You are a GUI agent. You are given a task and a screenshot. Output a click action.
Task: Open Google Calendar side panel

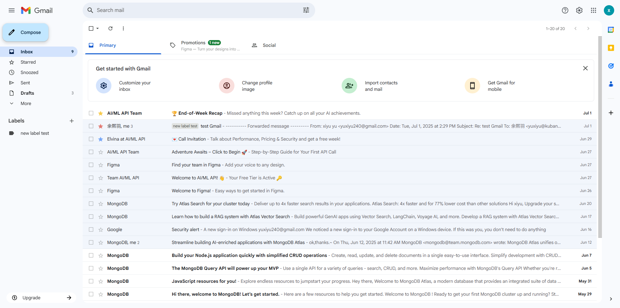point(611,30)
